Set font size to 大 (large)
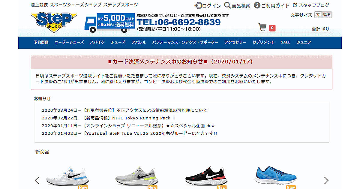The image size is (360, 189). tap(318, 15)
